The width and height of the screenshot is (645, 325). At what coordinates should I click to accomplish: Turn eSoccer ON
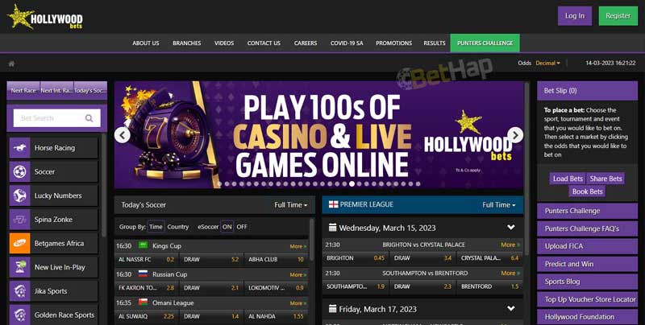(x=227, y=227)
